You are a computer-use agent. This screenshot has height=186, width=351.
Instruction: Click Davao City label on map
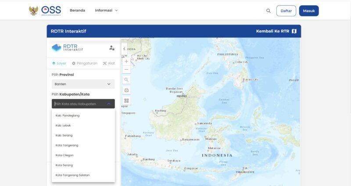coord(251,79)
